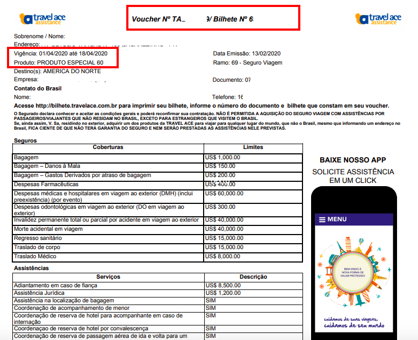Click the 'Vigência: 01/04/2020 até 18/04/2020' line
The image size is (418, 340).
61,53
